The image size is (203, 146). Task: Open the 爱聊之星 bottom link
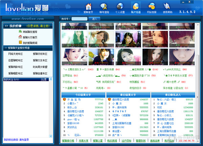98,141
